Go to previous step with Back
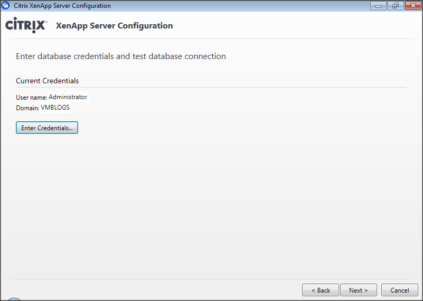 [321, 290]
